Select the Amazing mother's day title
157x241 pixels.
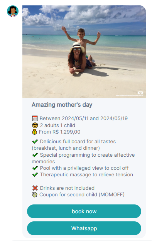[x=62, y=105]
